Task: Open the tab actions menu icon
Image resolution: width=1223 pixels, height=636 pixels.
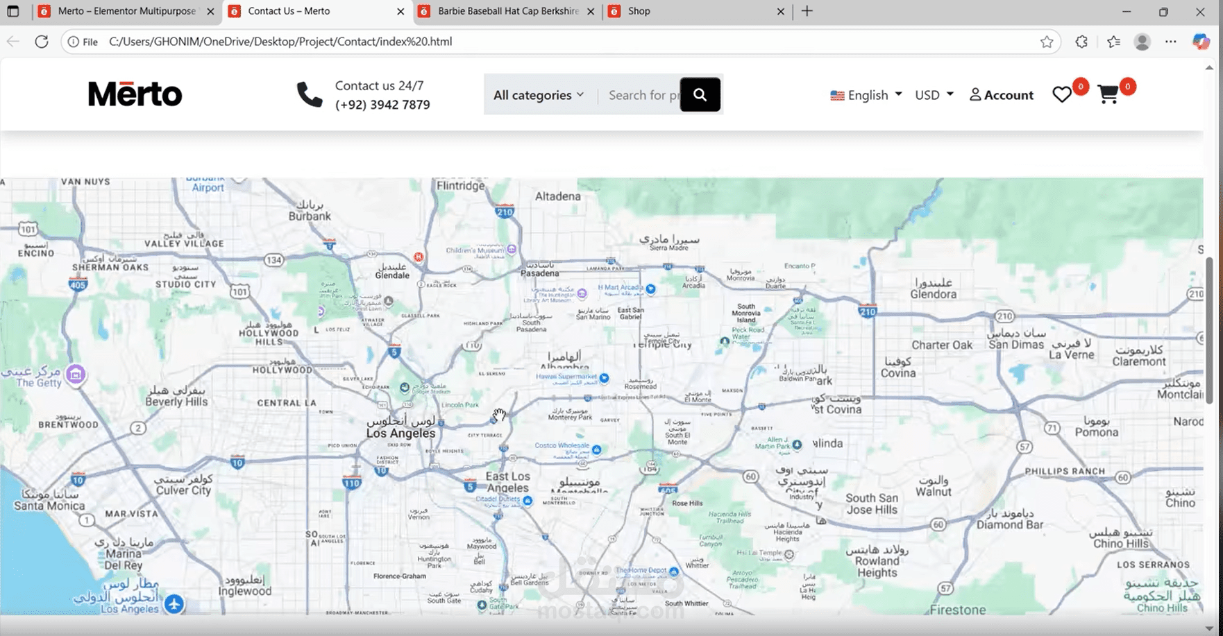Action: tap(12, 11)
